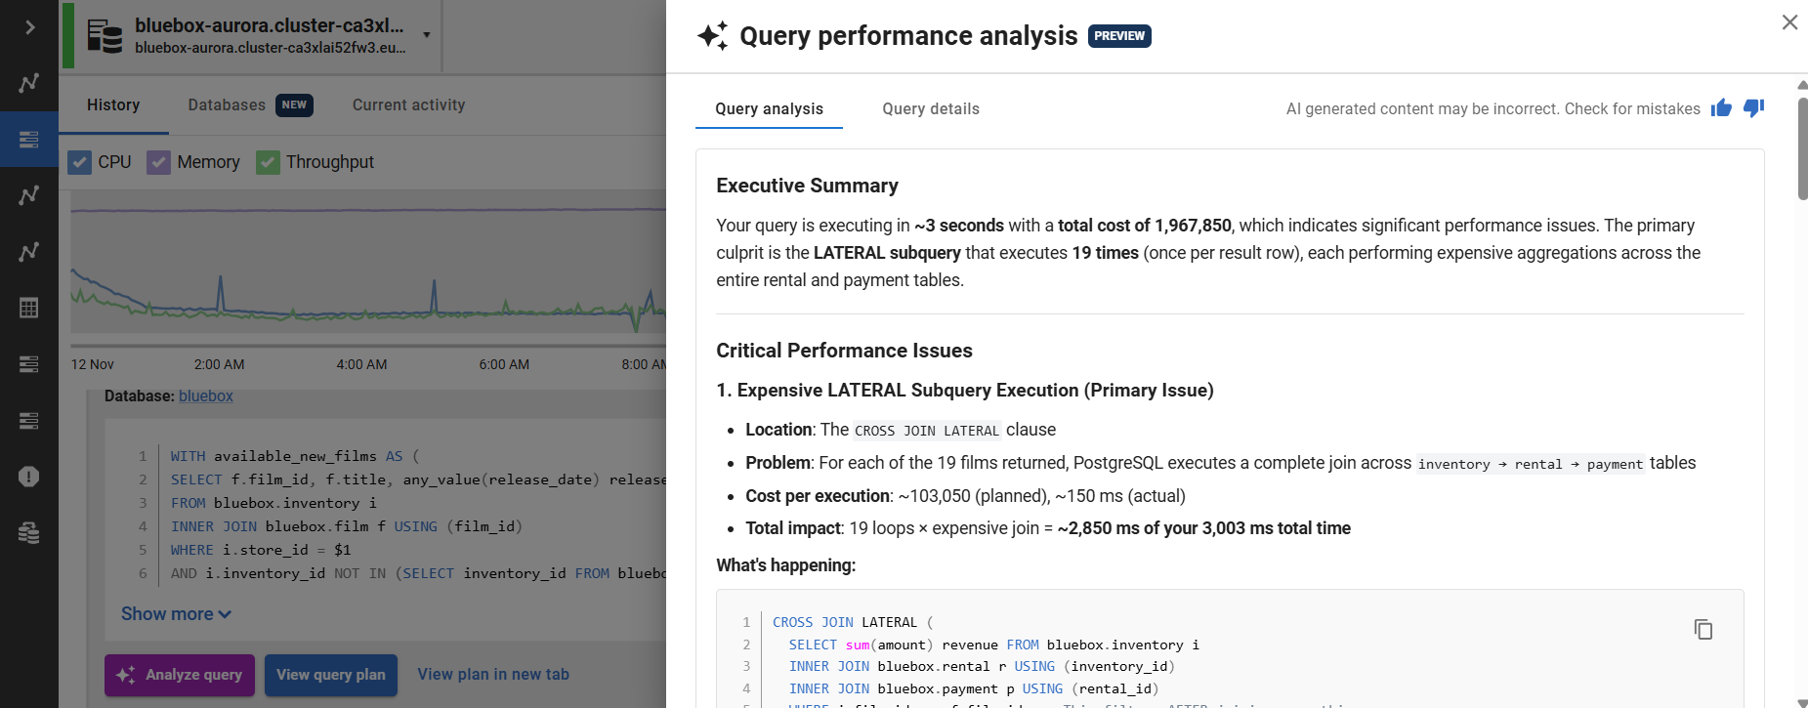
Task: Expand the left sidebar with the chevron
Action: pos(29,27)
